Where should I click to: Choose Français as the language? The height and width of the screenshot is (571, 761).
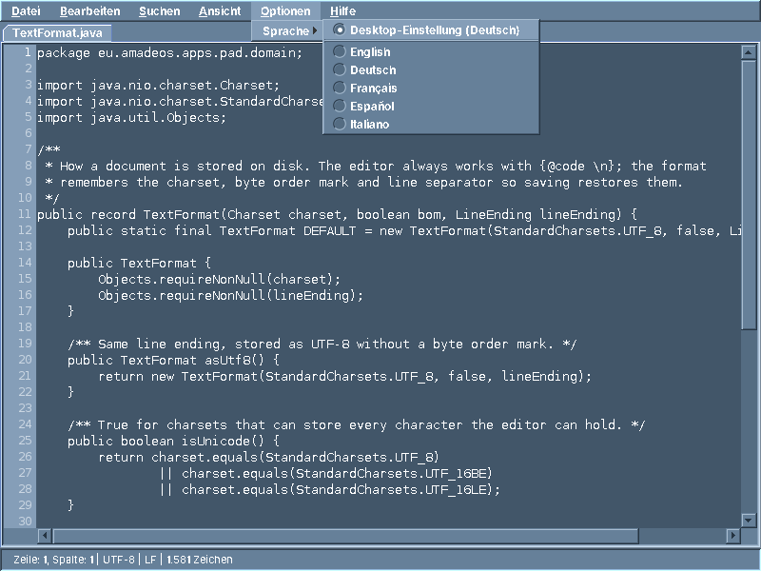431,88
